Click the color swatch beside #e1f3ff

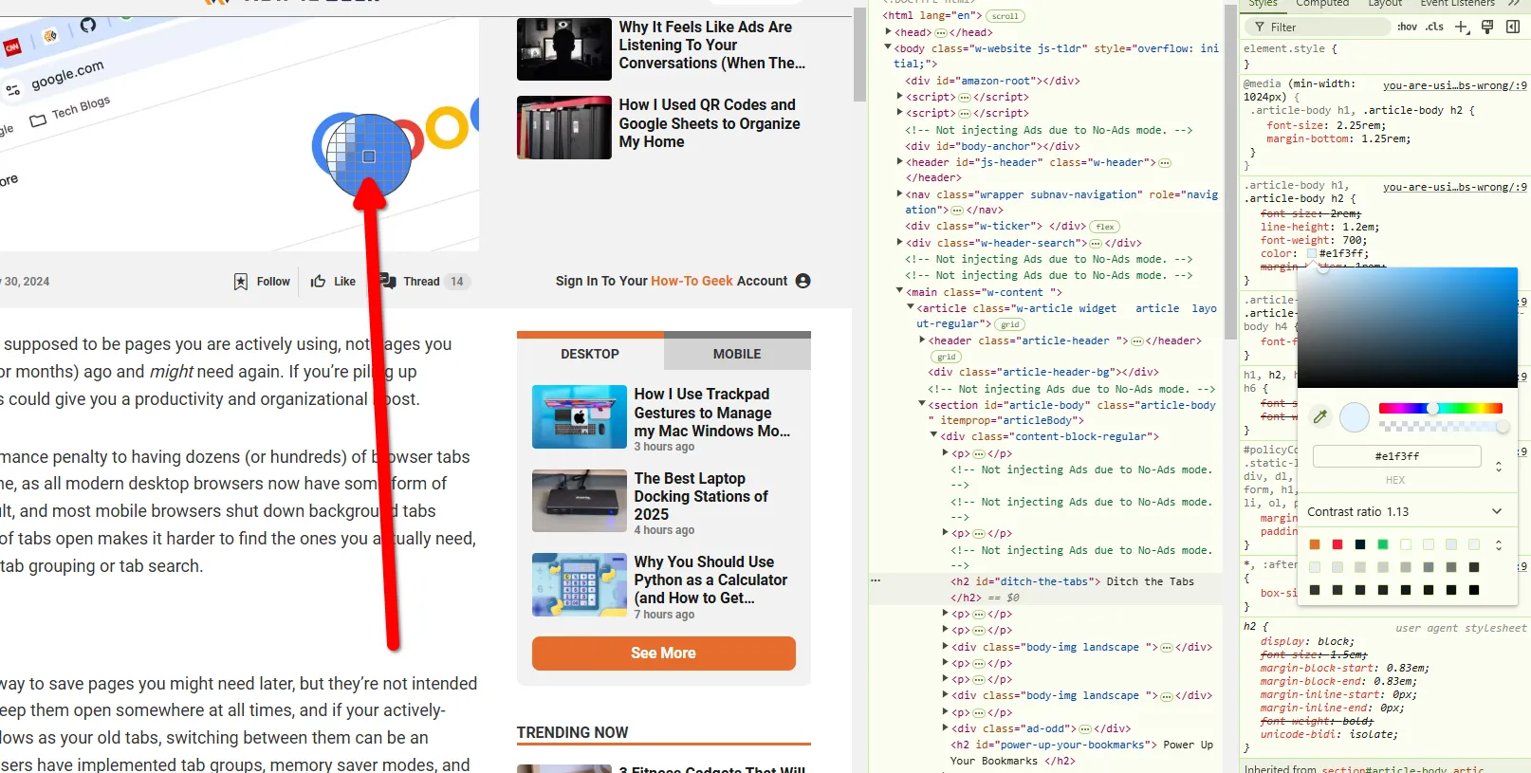[x=1312, y=254]
